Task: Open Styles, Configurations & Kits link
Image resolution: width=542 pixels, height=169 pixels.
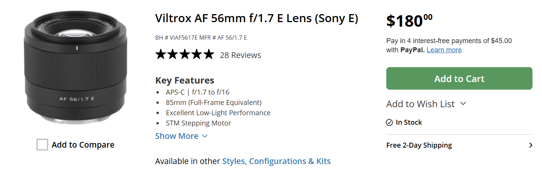Action: (276, 161)
